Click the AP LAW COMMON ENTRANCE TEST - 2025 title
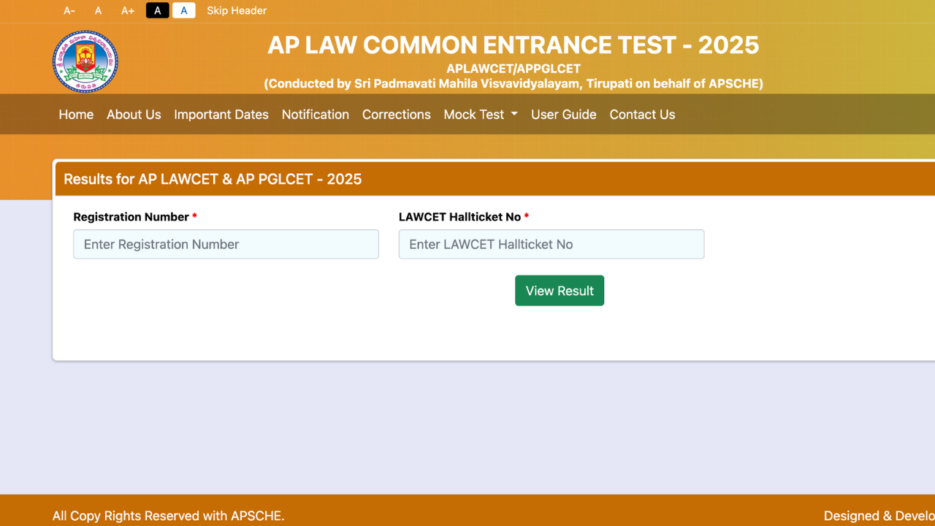 click(x=514, y=45)
